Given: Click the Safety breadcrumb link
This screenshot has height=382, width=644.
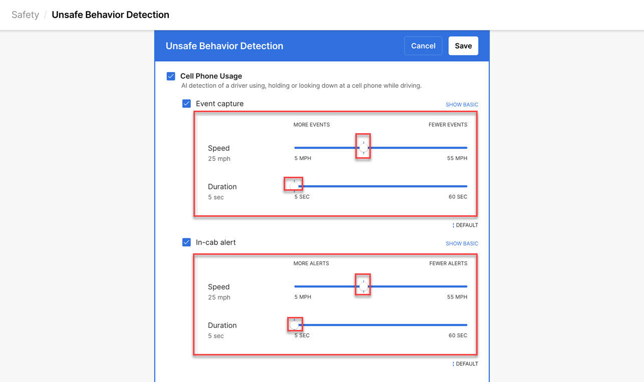Looking at the screenshot, I should 25,15.
